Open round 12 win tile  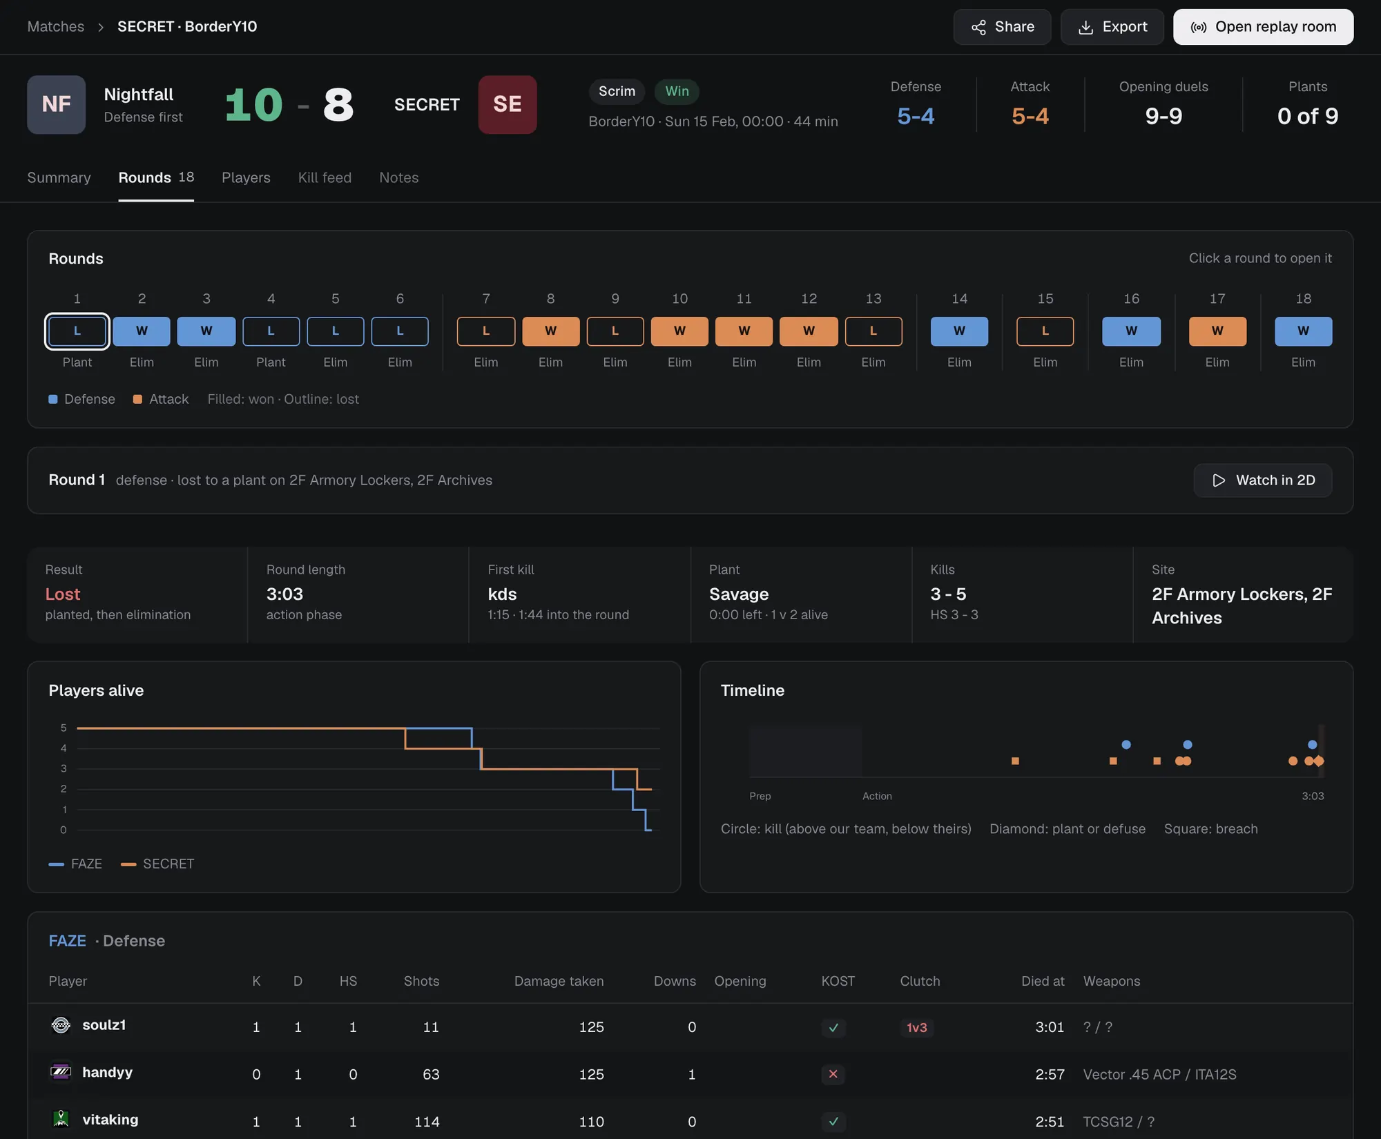coord(809,331)
